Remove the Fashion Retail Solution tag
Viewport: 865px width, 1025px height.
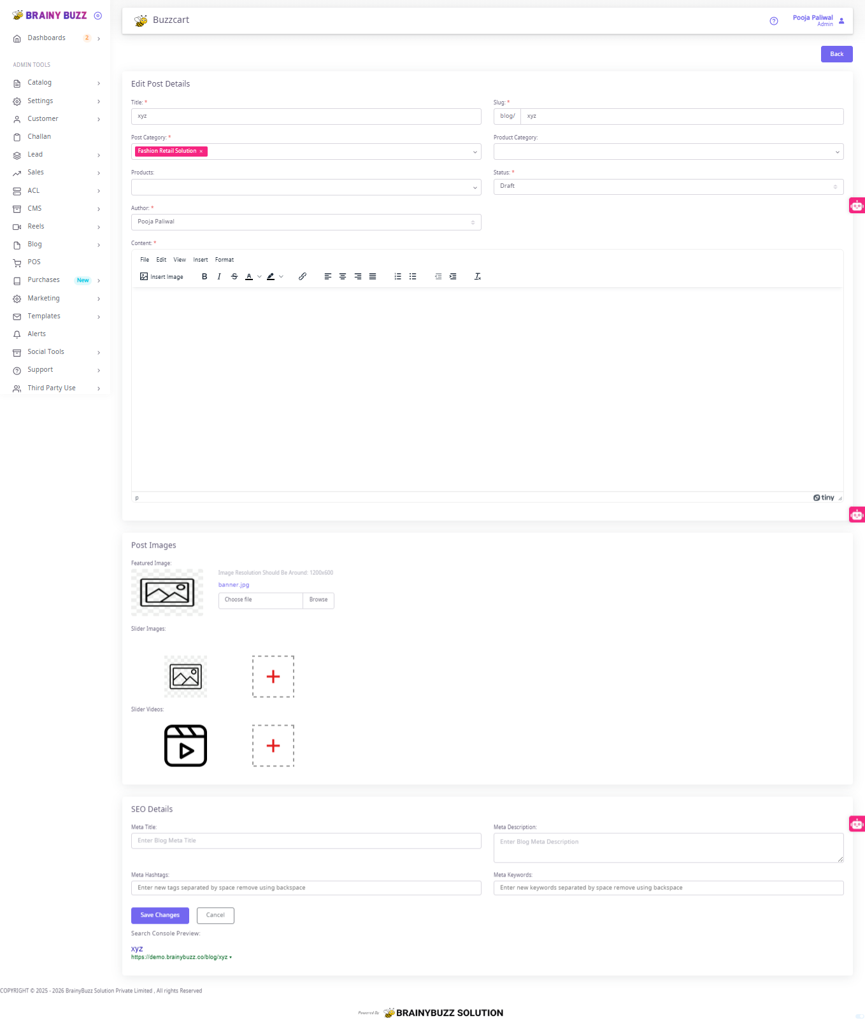click(201, 152)
